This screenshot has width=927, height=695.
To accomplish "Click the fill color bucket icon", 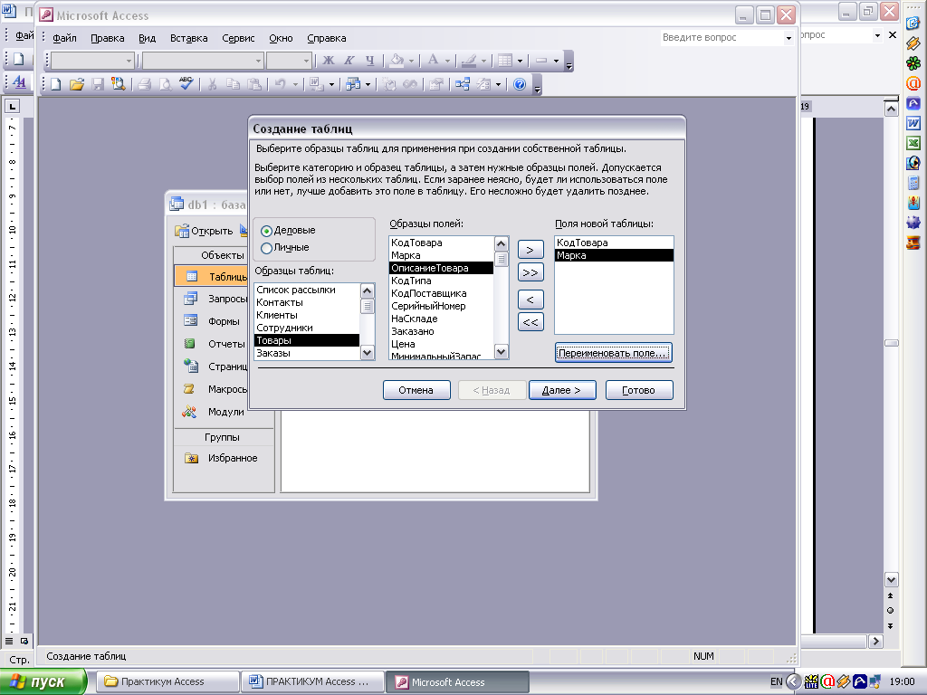I will pos(397,61).
